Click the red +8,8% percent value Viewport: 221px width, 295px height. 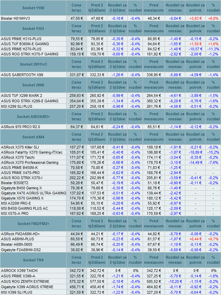(x=213, y=18)
